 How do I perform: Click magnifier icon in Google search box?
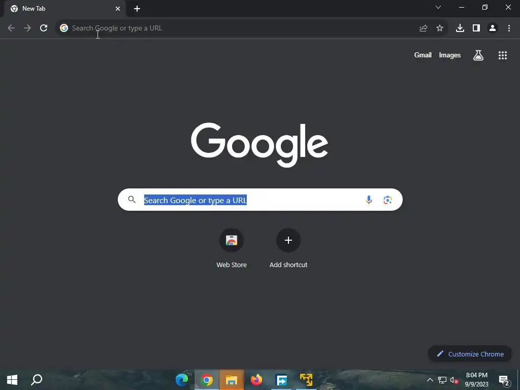tap(132, 200)
